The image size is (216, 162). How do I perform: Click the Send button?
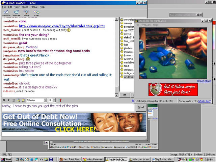tap(141, 107)
